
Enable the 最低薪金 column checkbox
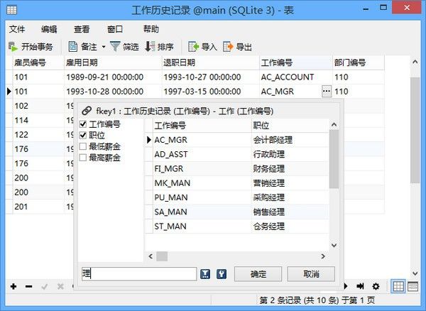click(83, 146)
